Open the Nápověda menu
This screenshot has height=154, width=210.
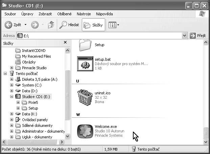point(104,14)
